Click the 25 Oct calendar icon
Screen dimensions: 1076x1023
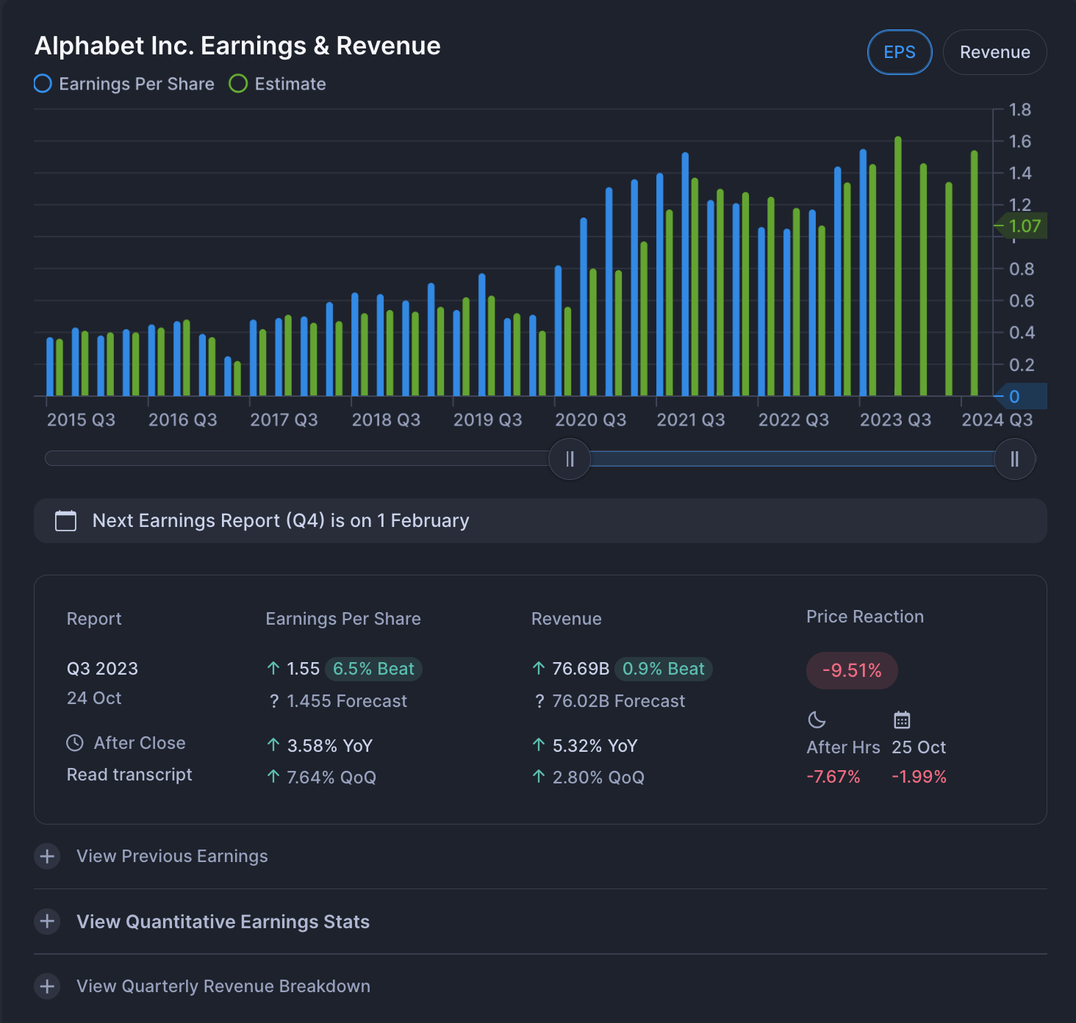click(902, 719)
